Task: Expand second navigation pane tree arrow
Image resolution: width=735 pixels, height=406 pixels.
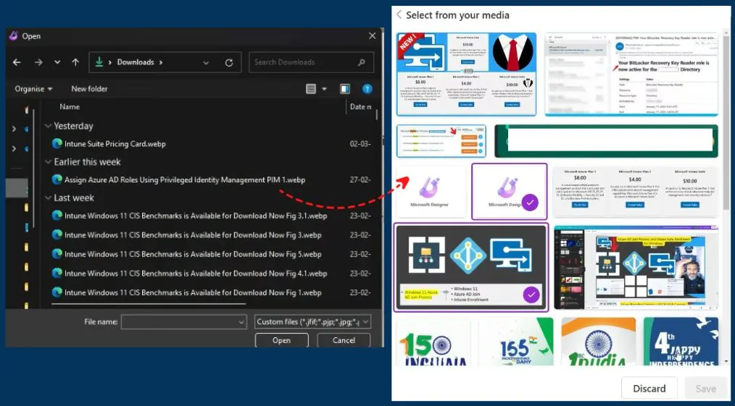Action: 14,149
